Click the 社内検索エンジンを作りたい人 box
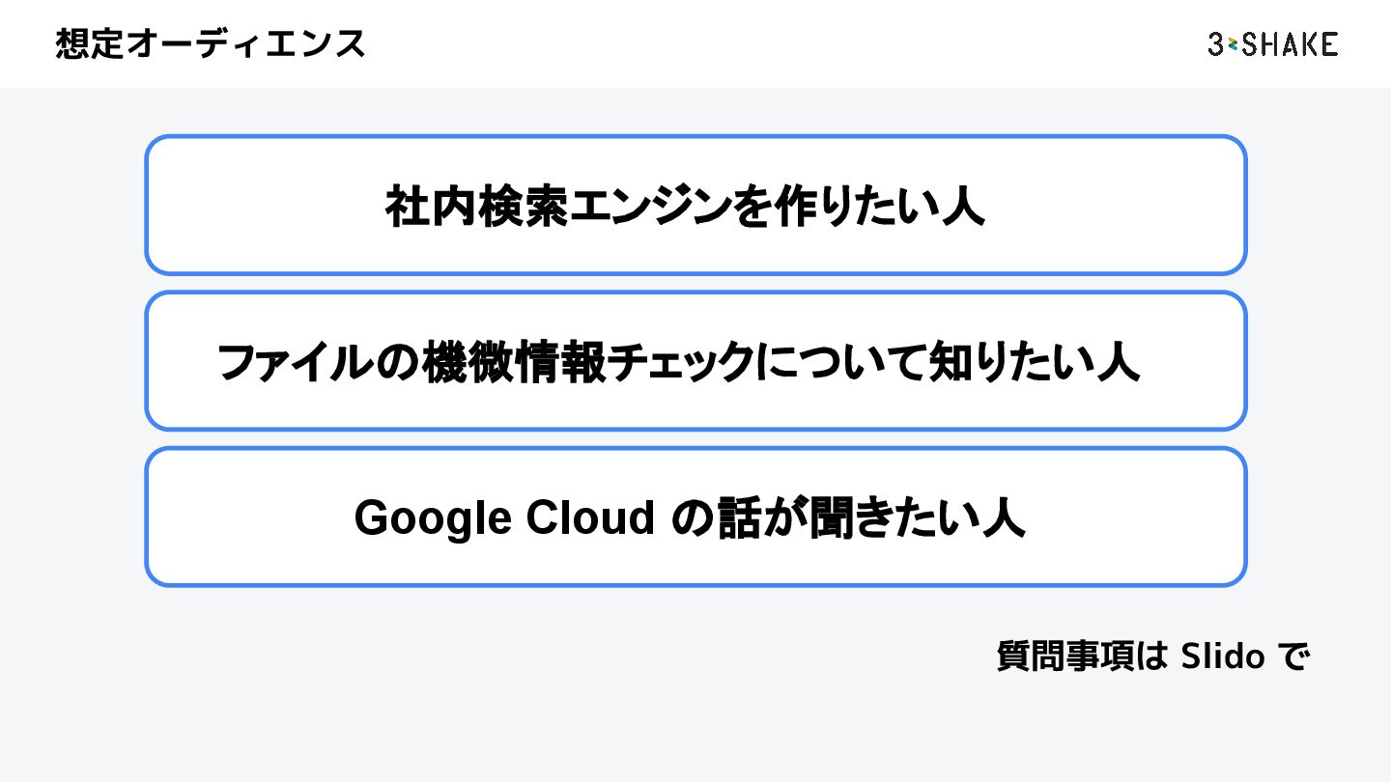 695,205
